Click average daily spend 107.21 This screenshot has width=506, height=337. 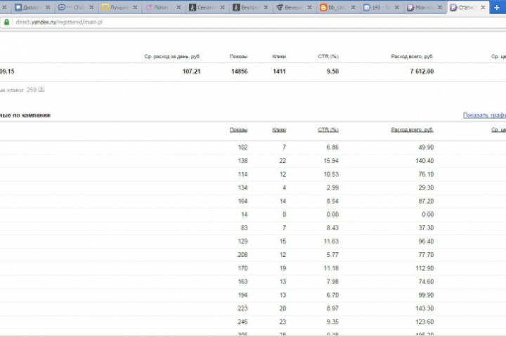191,72
